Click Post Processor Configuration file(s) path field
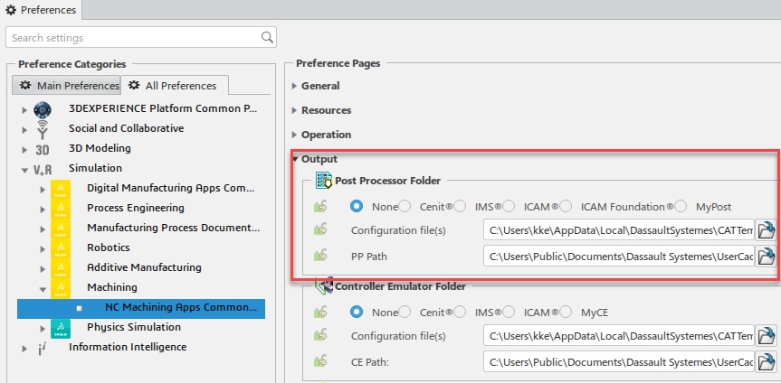The image size is (781, 383). [619, 229]
